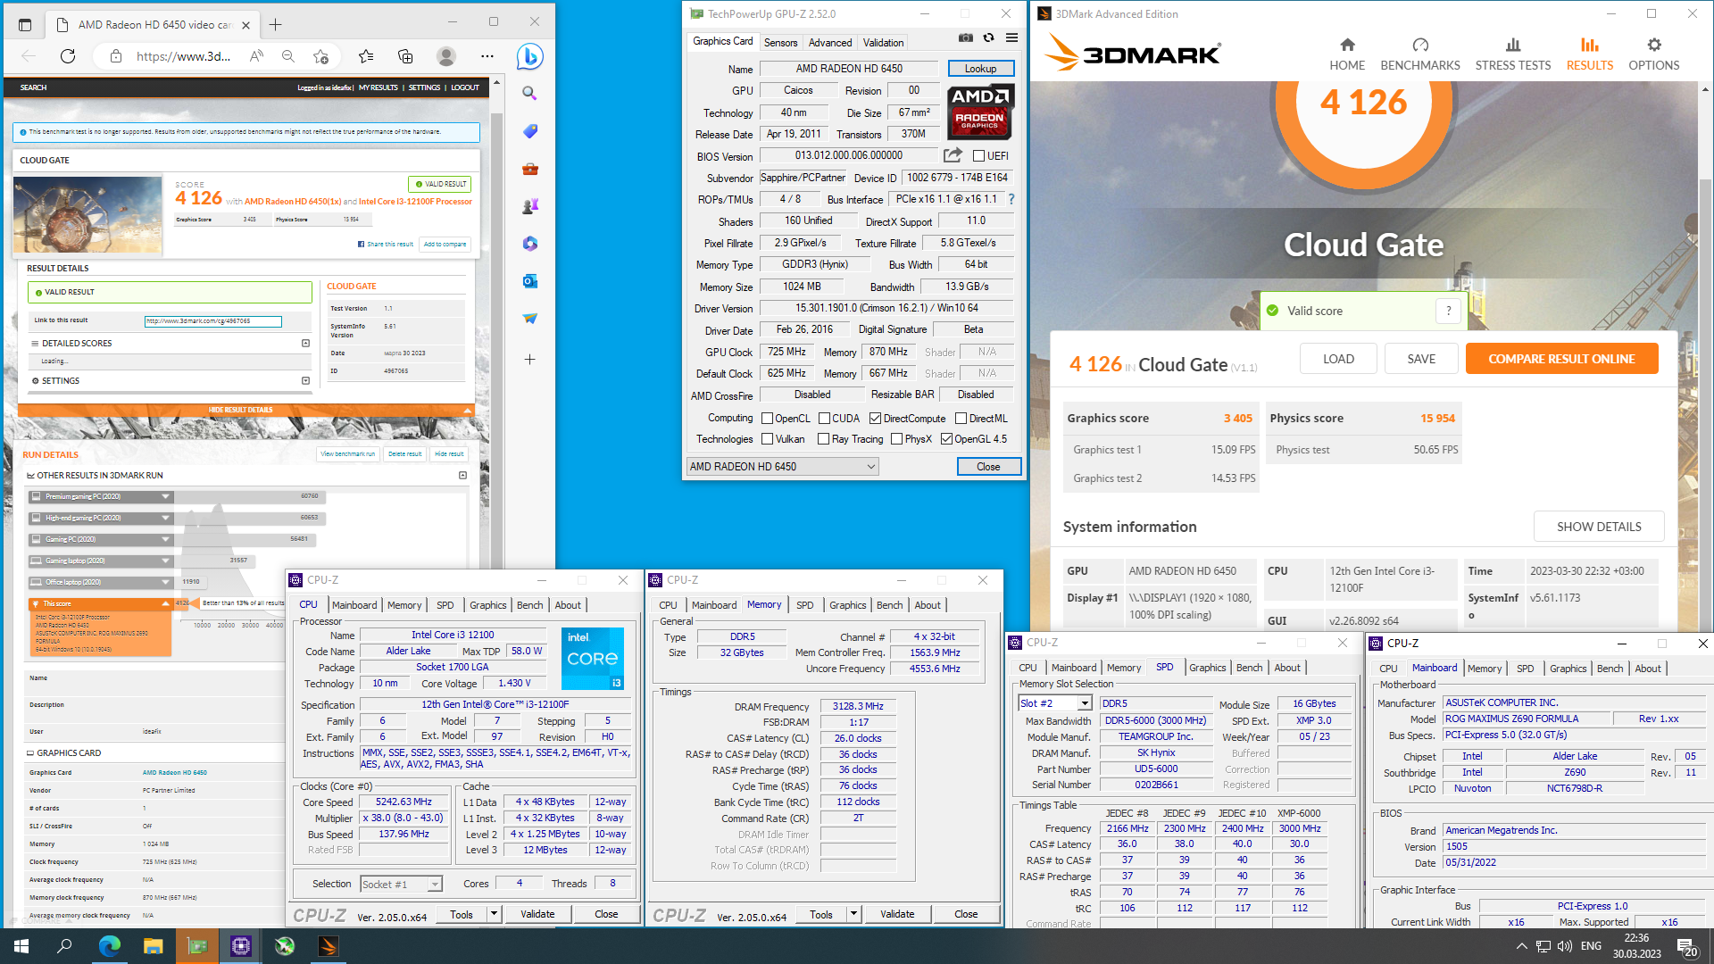Screen dimensions: 1714x964
Task: Click GPU-Z screenshot camera icon
Action: coord(966,37)
